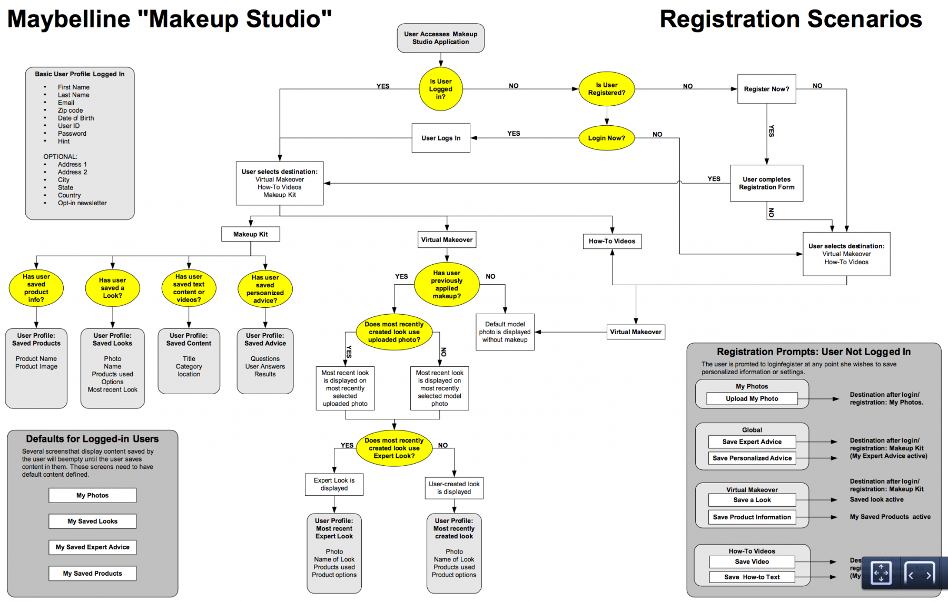This screenshot has width=948, height=602.
Task: Click the 'Save Expert Advice' box
Action: 752,442
